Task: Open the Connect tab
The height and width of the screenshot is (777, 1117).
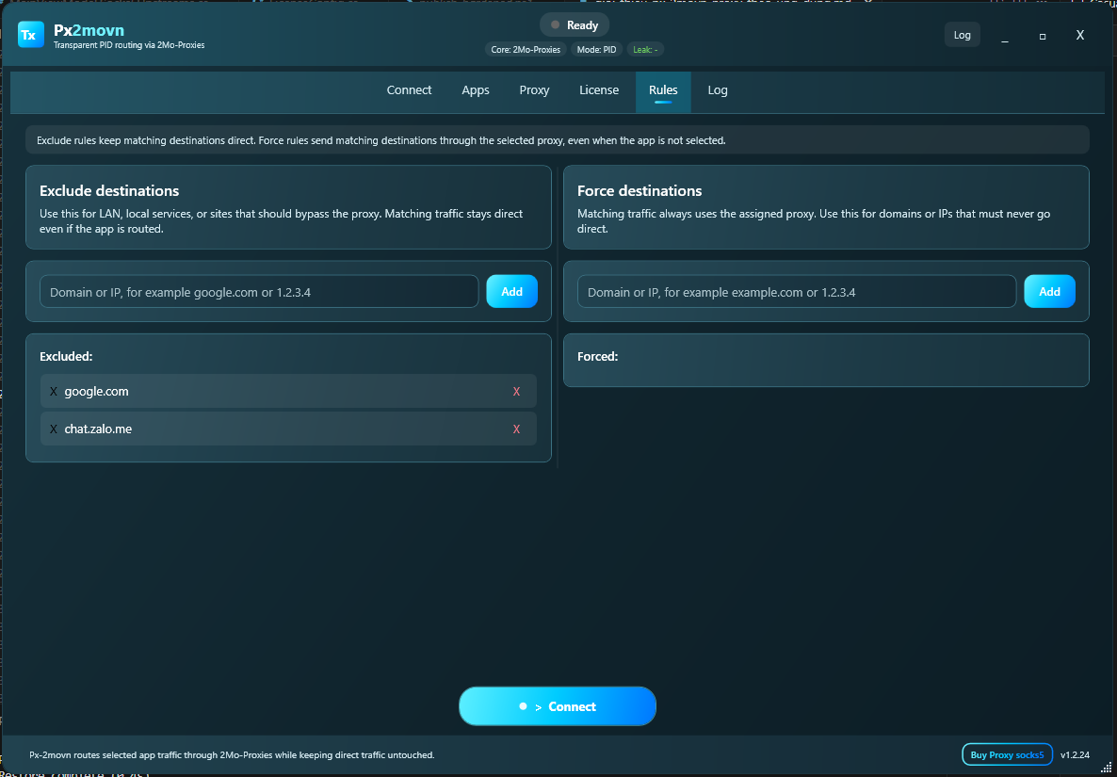Action: 409,90
